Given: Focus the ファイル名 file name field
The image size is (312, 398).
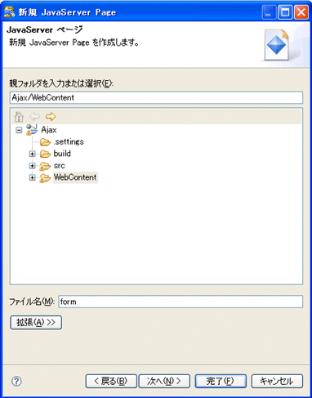Looking at the screenshot, I should click(x=181, y=302).
